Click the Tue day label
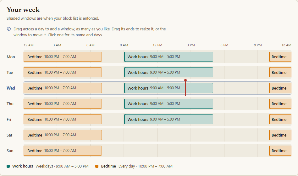Image resolution: width=298 pixels, height=176 pixels. [10, 72]
